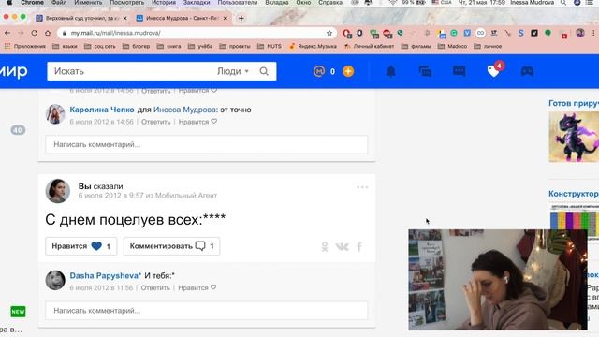Open Spotlight search in menu bar

coord(563,2)
